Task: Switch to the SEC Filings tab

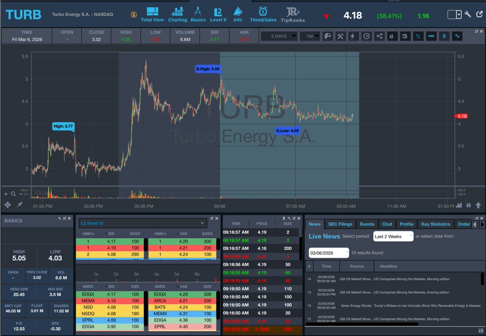Action: coord(340,224)
